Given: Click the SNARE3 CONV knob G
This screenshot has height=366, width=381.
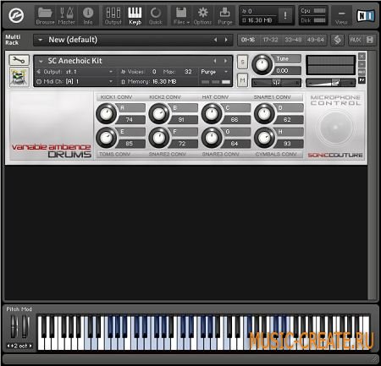Looking at the screenshot, I should pos(212,138).
